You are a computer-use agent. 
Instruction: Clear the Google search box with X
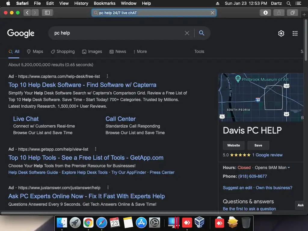pyautogui.click(x=187, y=33)
